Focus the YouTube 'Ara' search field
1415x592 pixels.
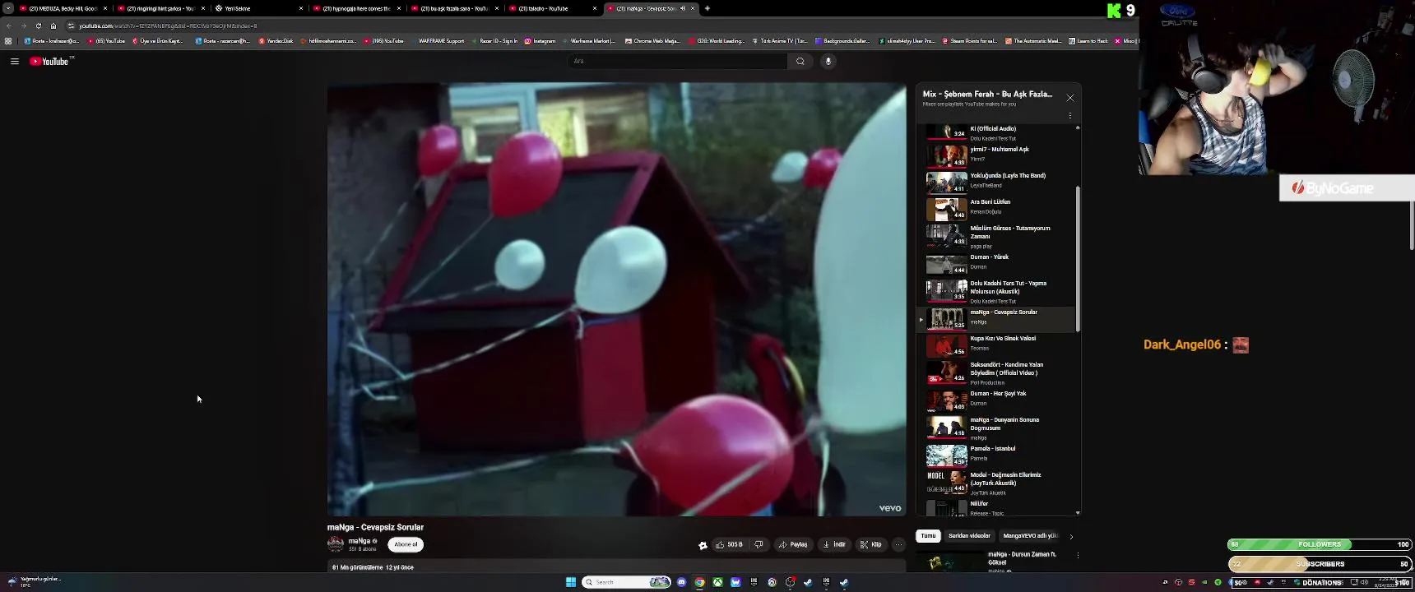pyautogui.click(x=677, y=61)
